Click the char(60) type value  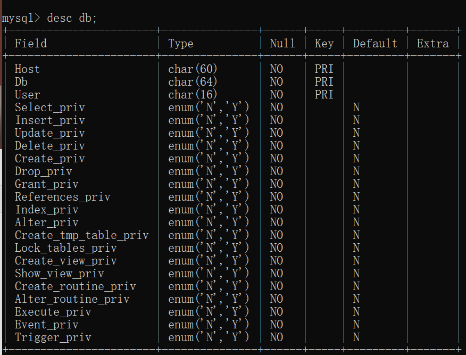coord(193,69)
